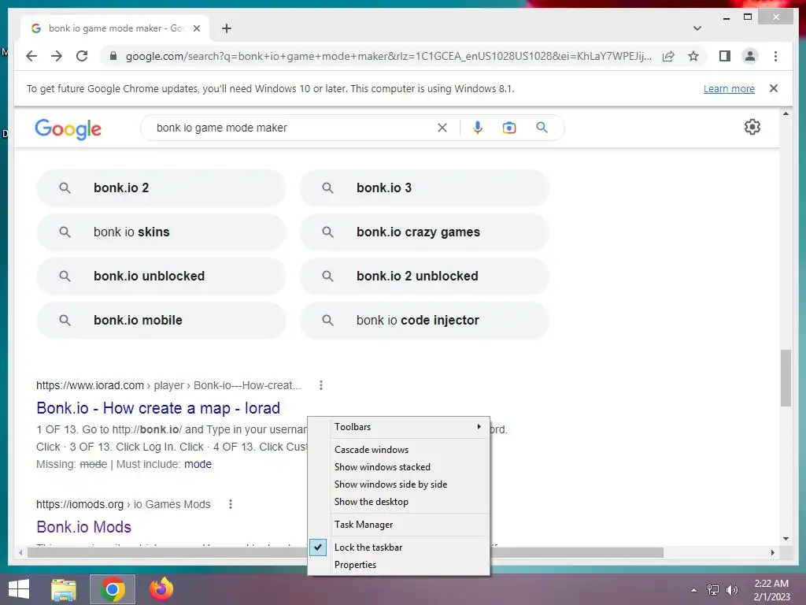Bookmark this tab with star icon
Image resolution: width=806 pixels, height=605 pixels.
[693, 56]
